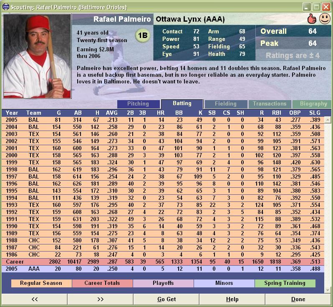Click the BB column header
This screenshot has width=333, height=307.
(x=179, y=113)
